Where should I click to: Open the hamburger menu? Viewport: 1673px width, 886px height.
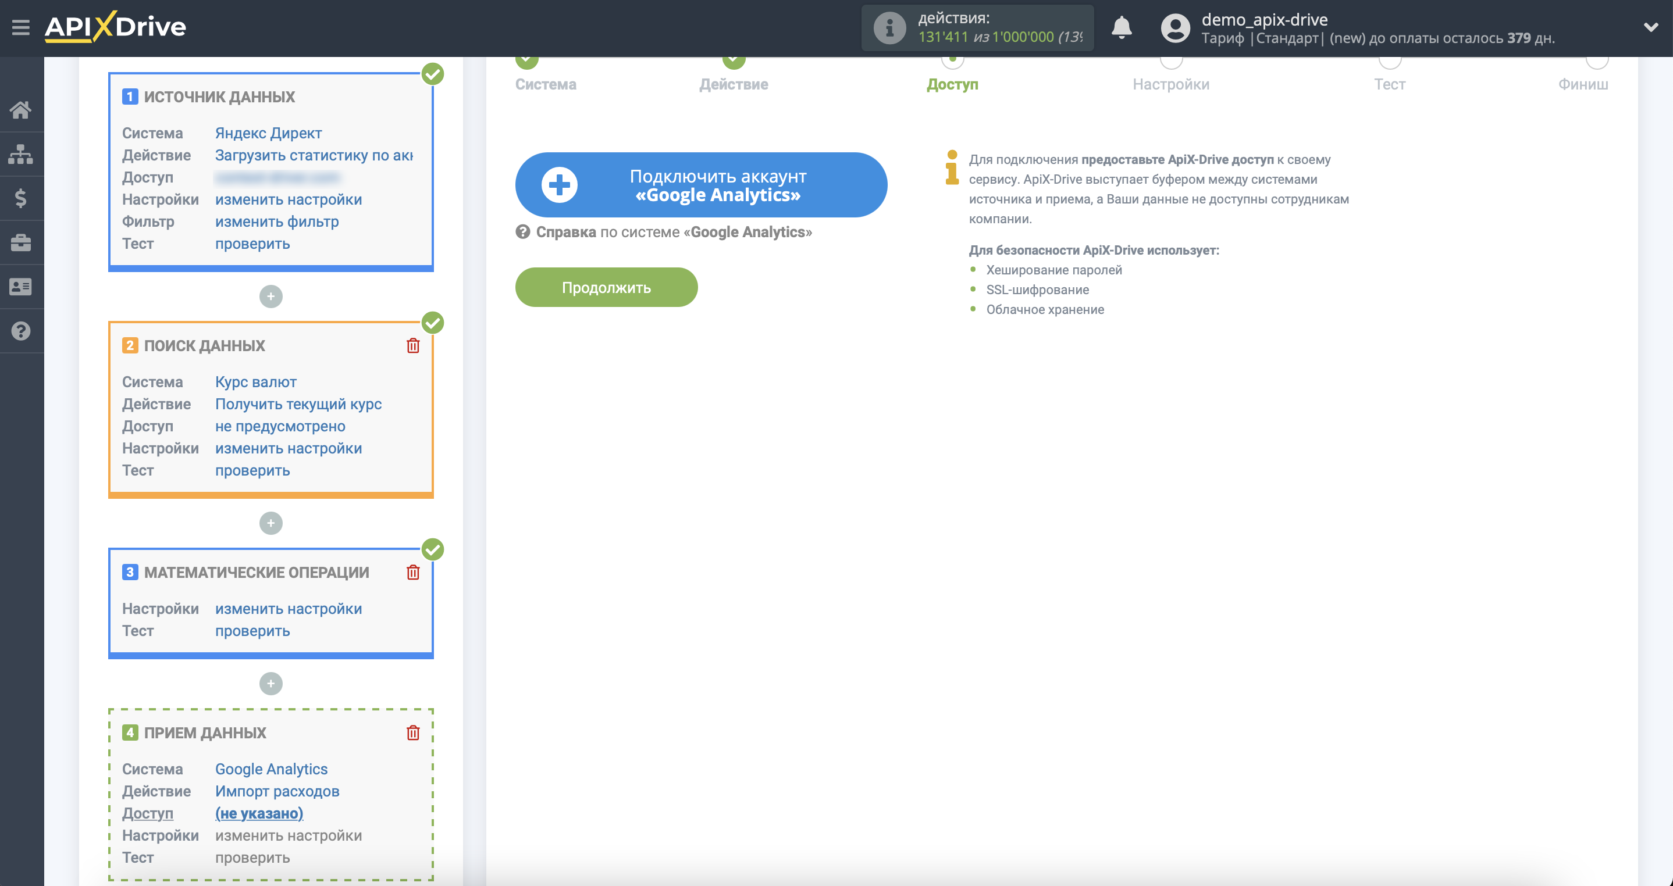21,27
